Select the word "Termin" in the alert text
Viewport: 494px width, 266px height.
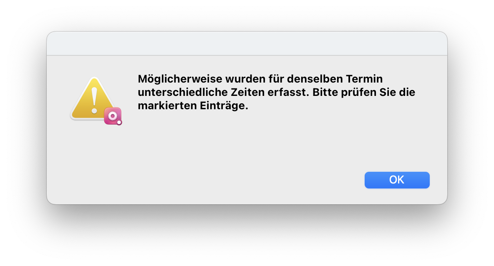(364, 79)
